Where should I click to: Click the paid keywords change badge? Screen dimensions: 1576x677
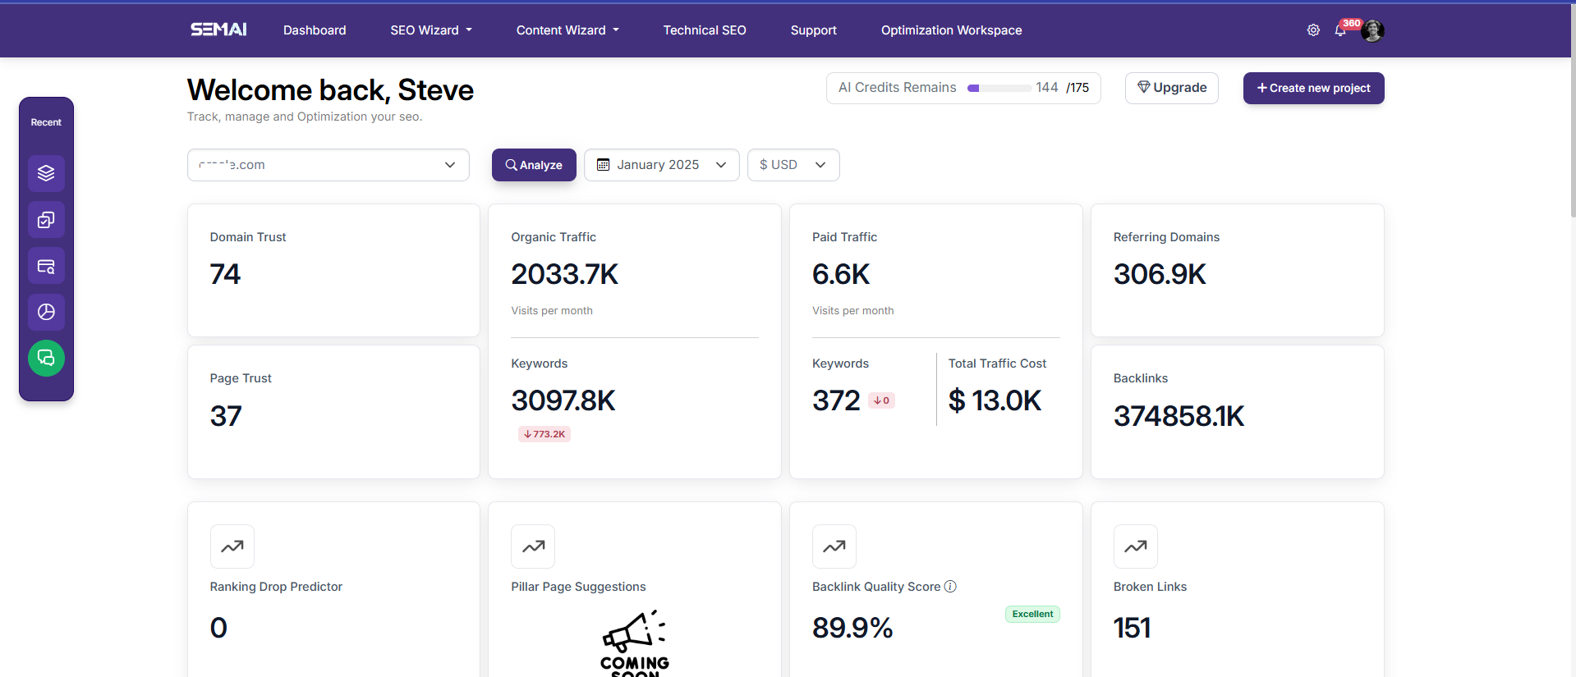pyautogui.click(x=881, y=400)
